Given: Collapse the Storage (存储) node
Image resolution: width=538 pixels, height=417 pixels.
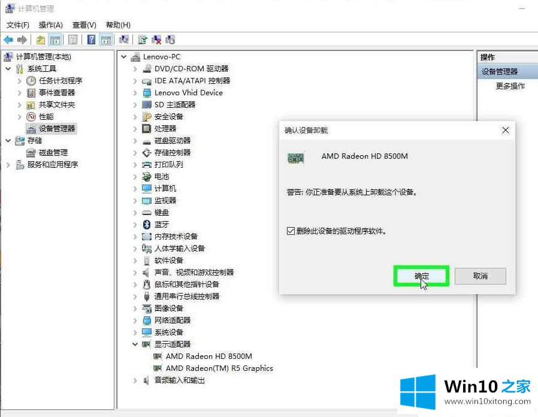Looking at the screenshot, I should pos(8,140).
